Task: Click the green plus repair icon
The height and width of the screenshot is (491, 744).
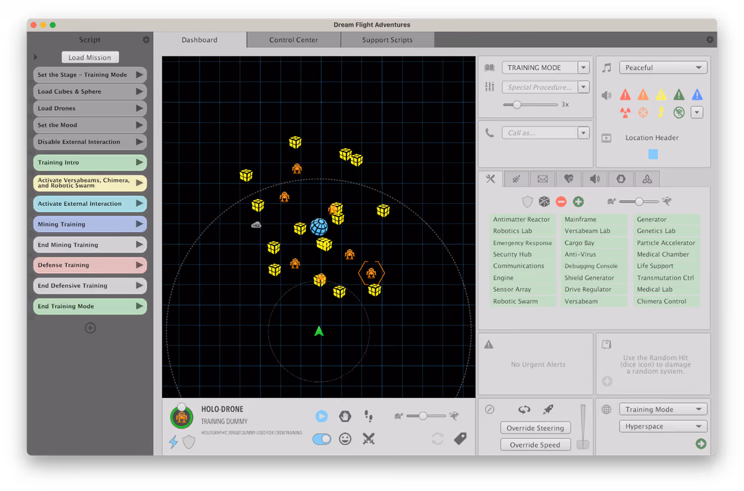Action: (x=578, y=201)
